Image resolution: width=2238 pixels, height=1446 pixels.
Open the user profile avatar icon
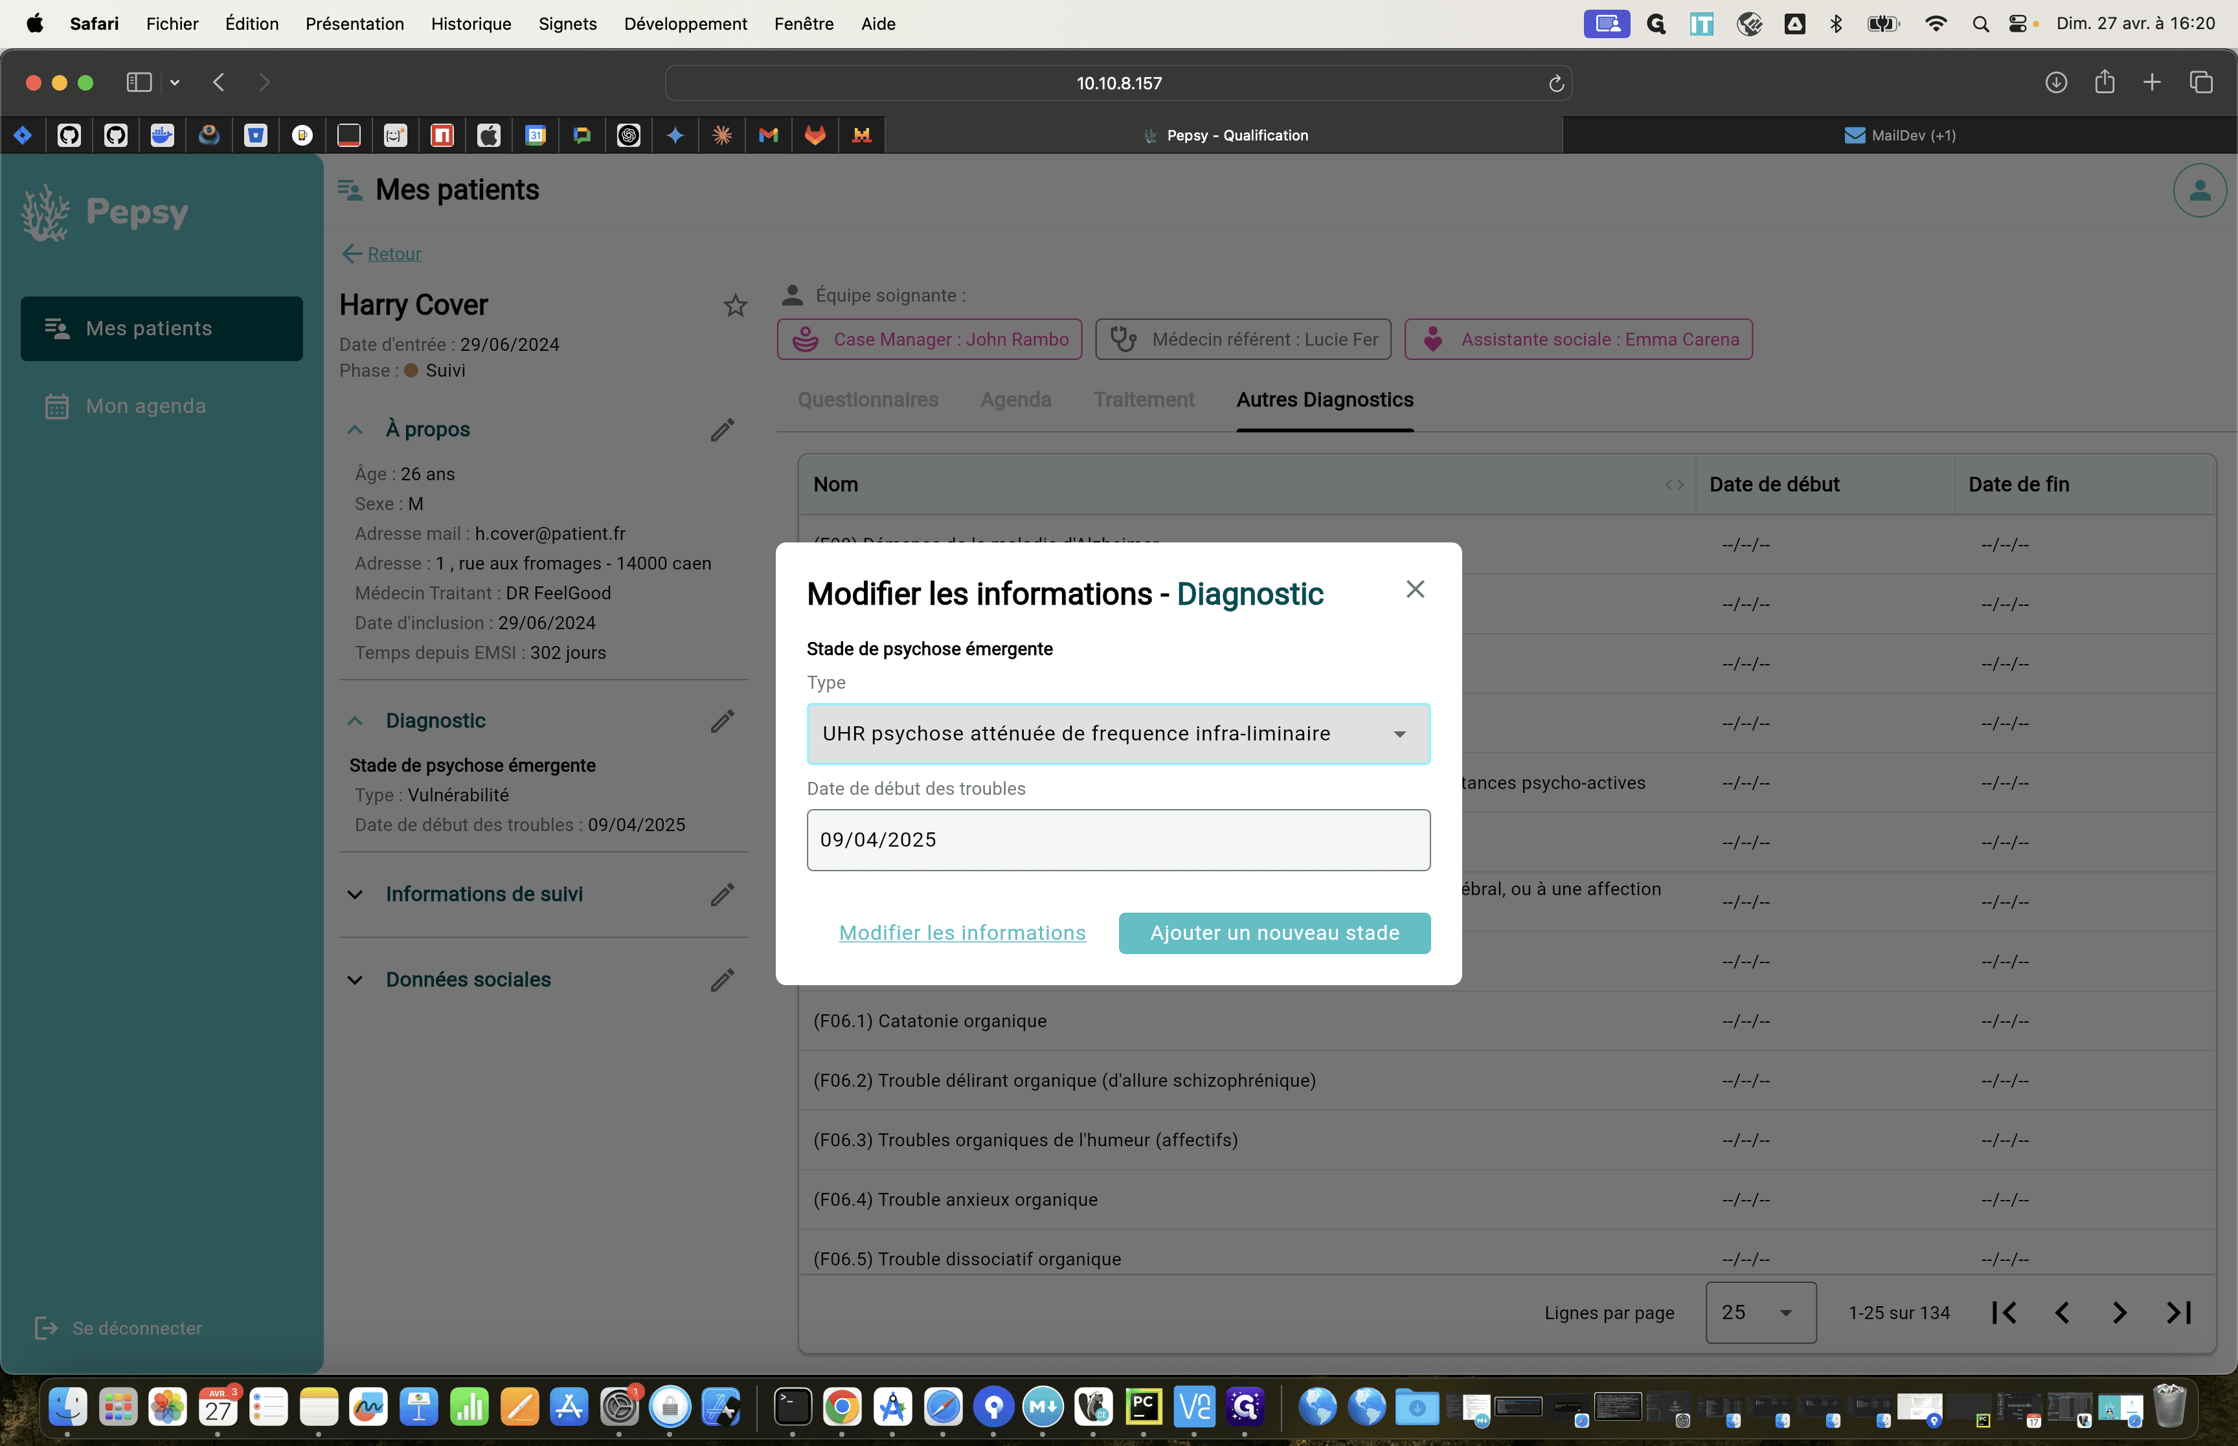click(2200, 190)
